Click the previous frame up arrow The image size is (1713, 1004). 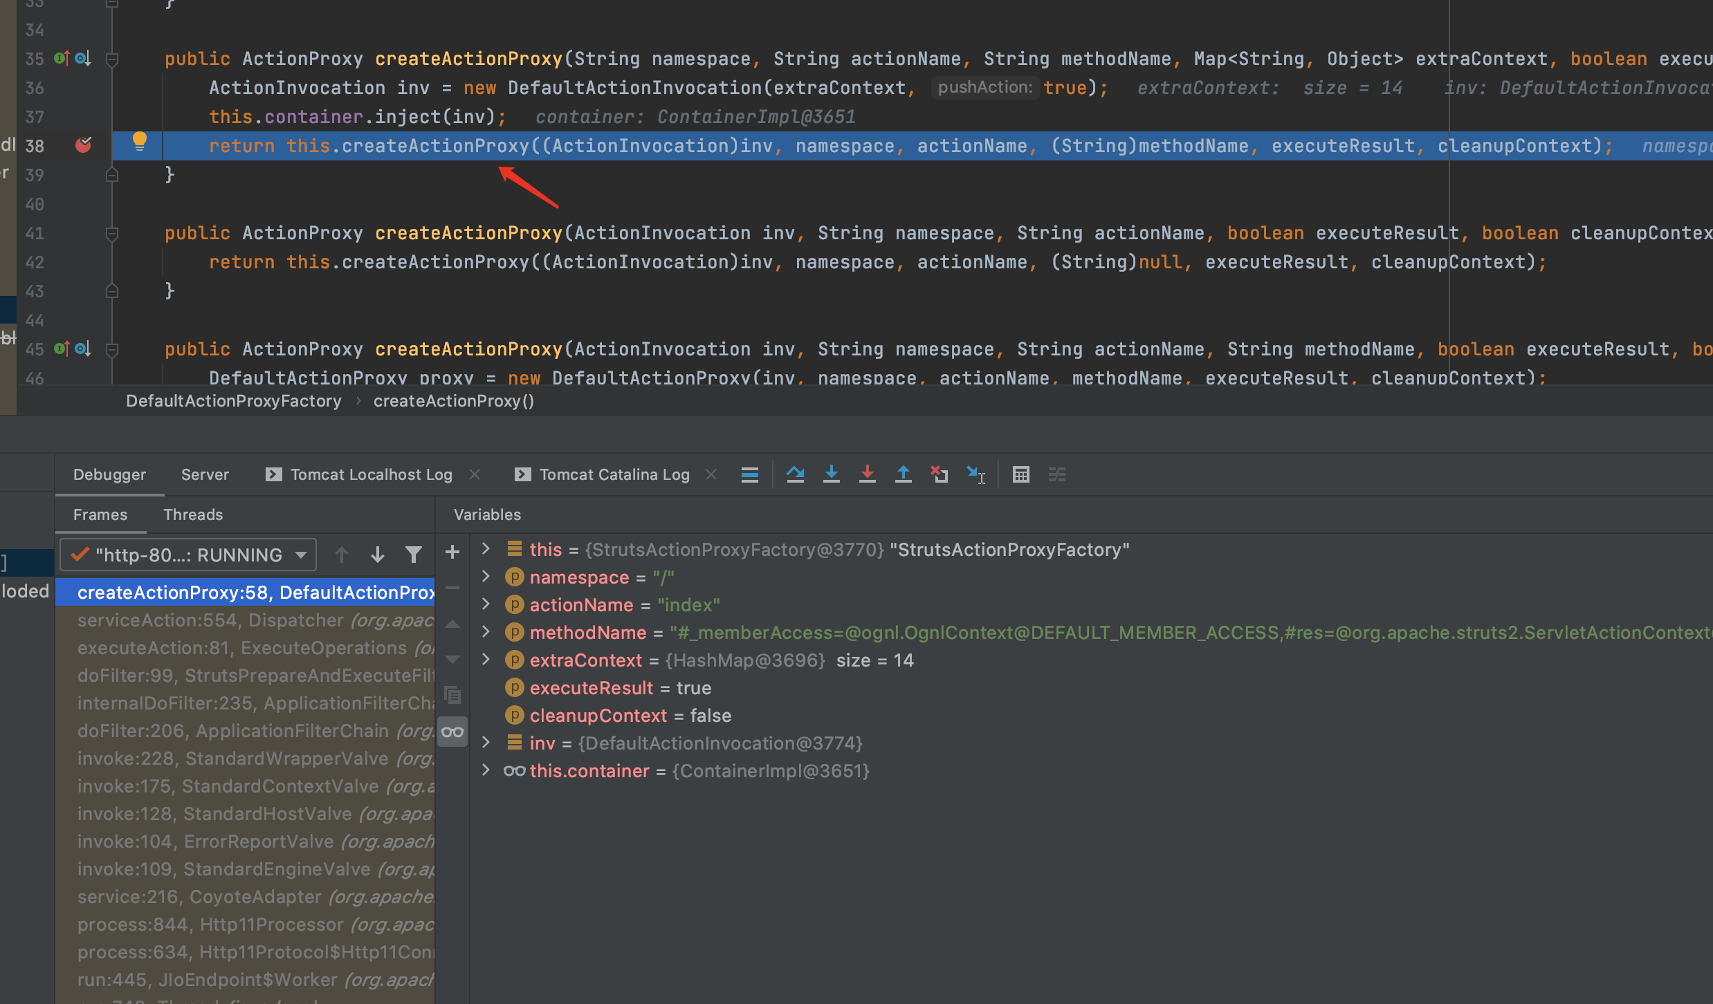342,555
